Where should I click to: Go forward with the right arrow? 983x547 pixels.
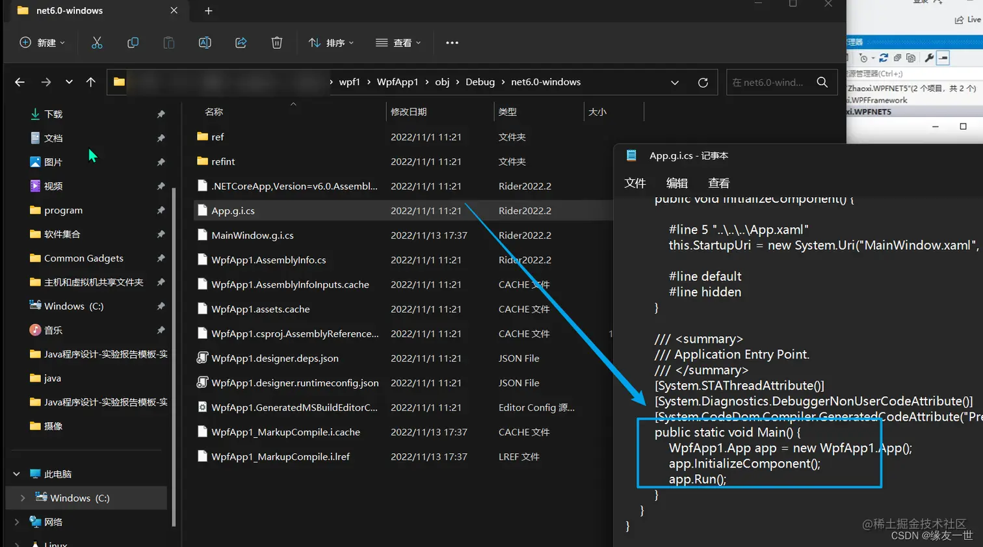point(46,82)
